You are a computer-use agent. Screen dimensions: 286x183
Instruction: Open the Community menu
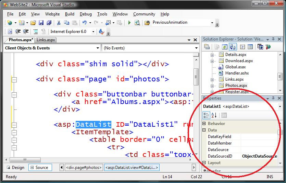pyautogui.click(x=144, y=14)
